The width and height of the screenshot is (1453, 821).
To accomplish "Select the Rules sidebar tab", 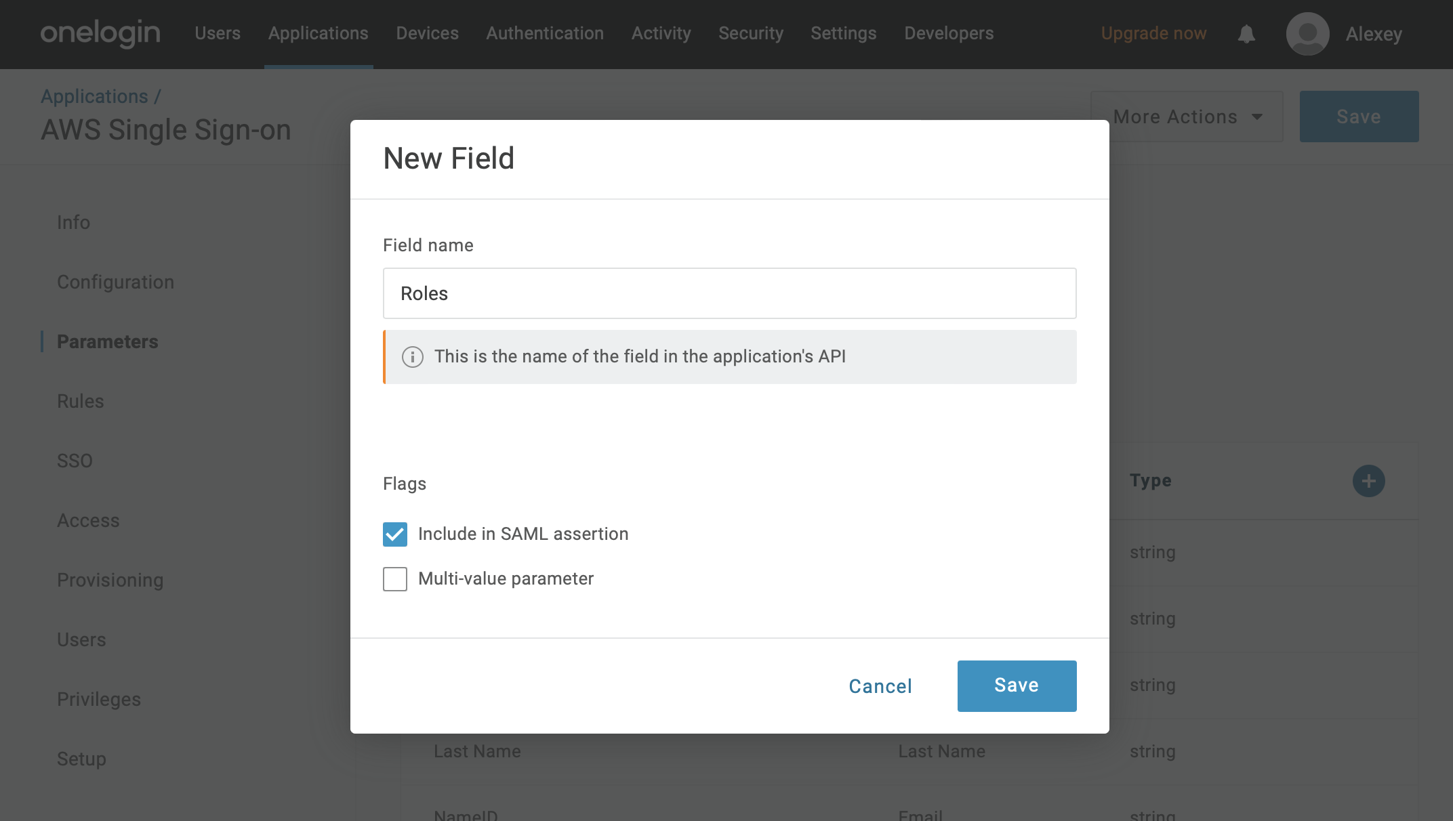I will [80, 401].
